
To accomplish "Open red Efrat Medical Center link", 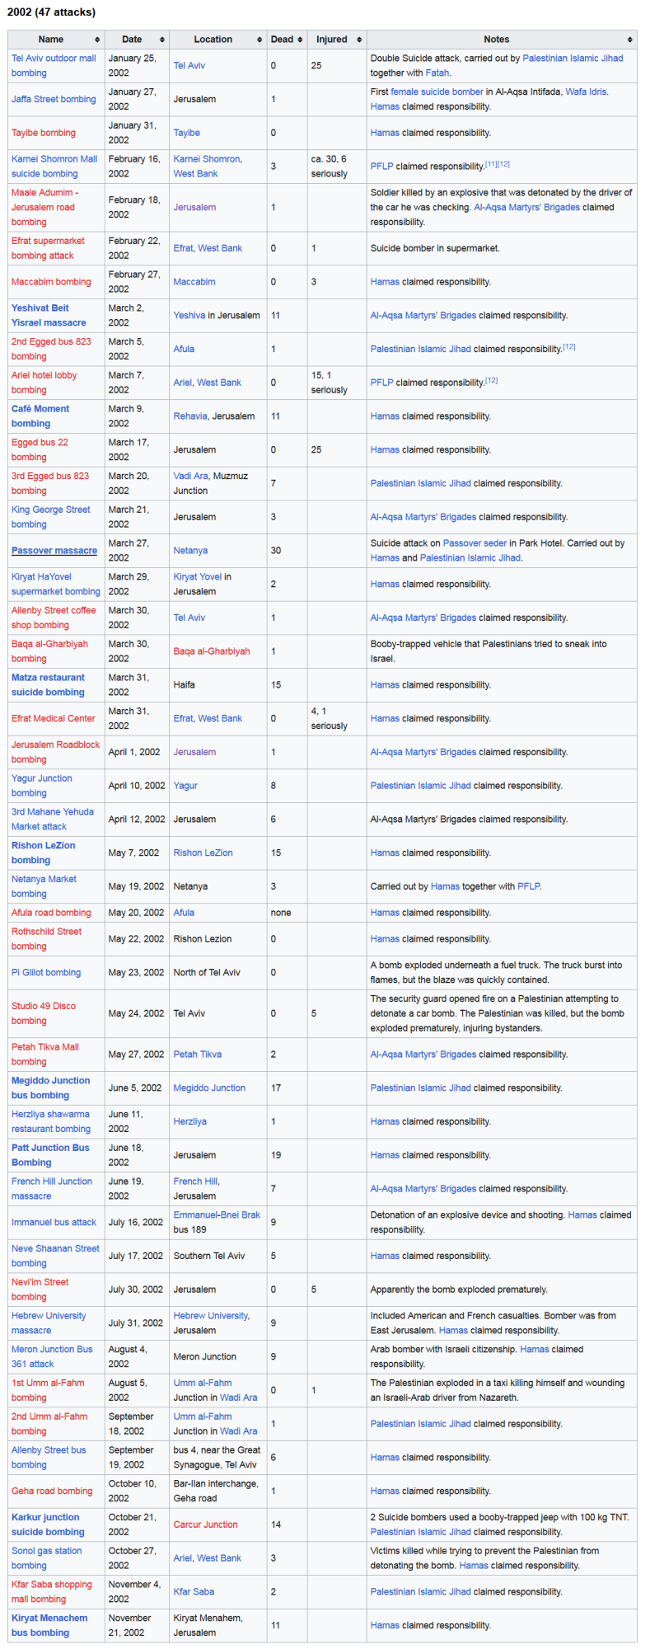I will pyautogui.click(x=54, y=719).
